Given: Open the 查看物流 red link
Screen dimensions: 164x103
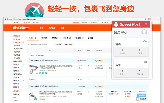Looking at the screenshot, I should tap(128, 96).
